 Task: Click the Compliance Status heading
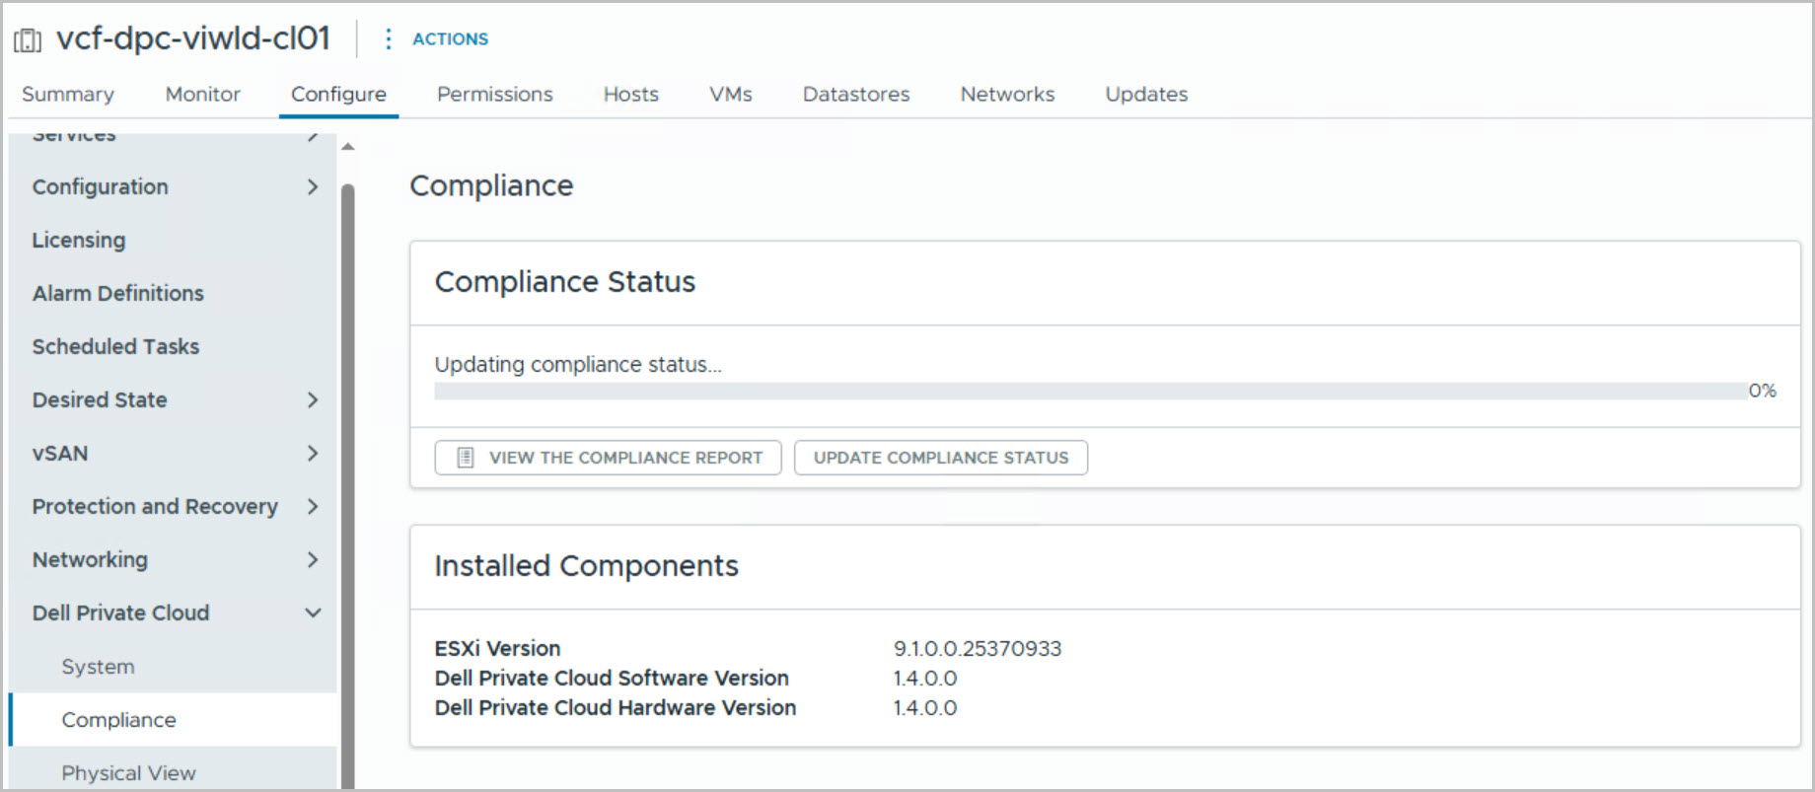pyautogui.click(x=565, y=281)
